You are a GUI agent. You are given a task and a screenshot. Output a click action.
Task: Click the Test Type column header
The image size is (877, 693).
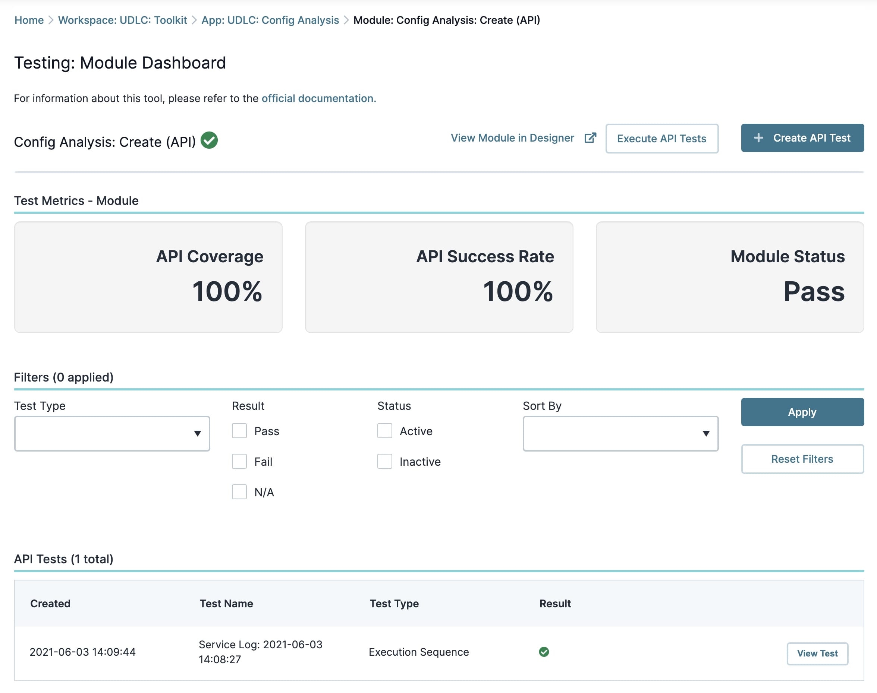394,603
